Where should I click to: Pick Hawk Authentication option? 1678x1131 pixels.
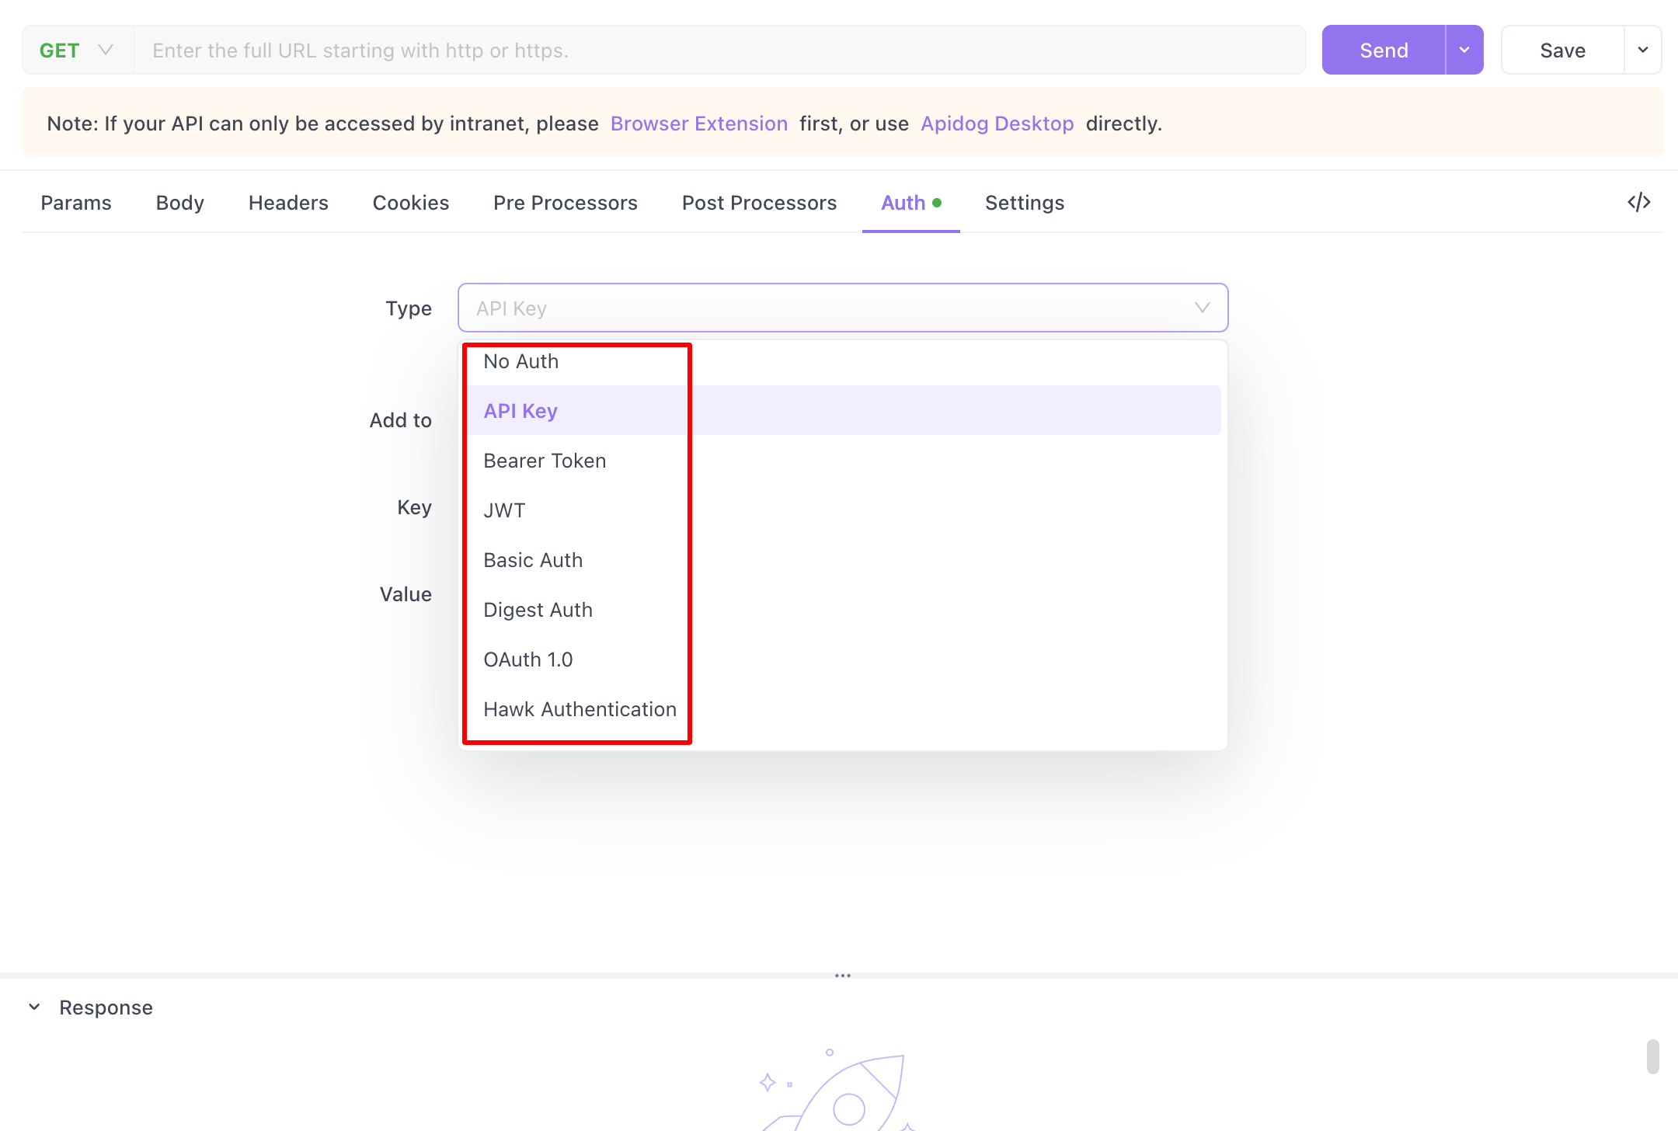click(x=580, y=708)
